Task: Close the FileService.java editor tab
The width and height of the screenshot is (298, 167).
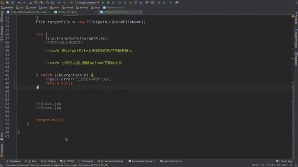Action: (95, 12)
